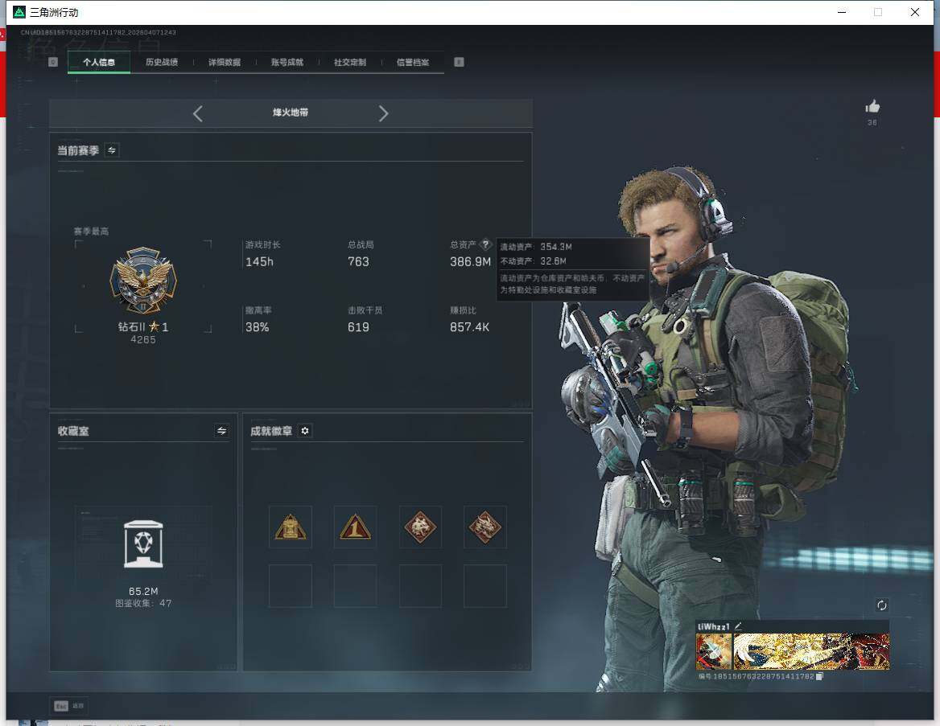Select the first pyramid achievement badge
Image resolution: width=940 pixels, height=726 pixels.
coord(291,527)
